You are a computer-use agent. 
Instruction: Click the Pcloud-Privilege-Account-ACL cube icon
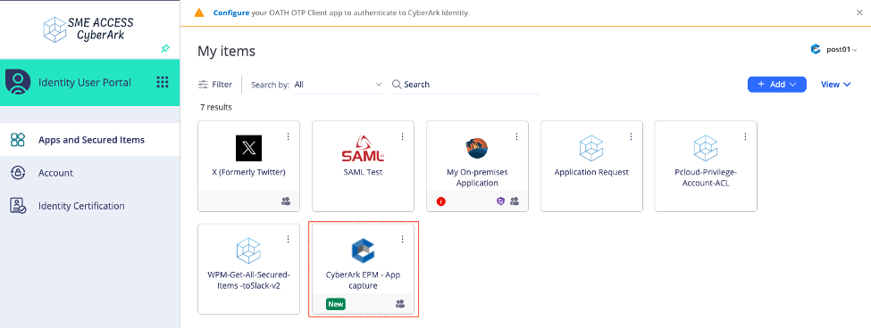click(x=706, y=149)
